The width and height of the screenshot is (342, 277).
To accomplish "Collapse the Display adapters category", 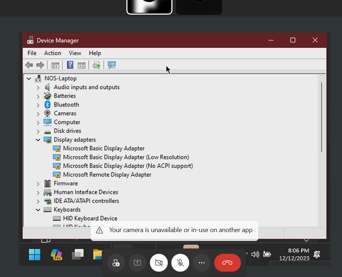I will 38,140.
